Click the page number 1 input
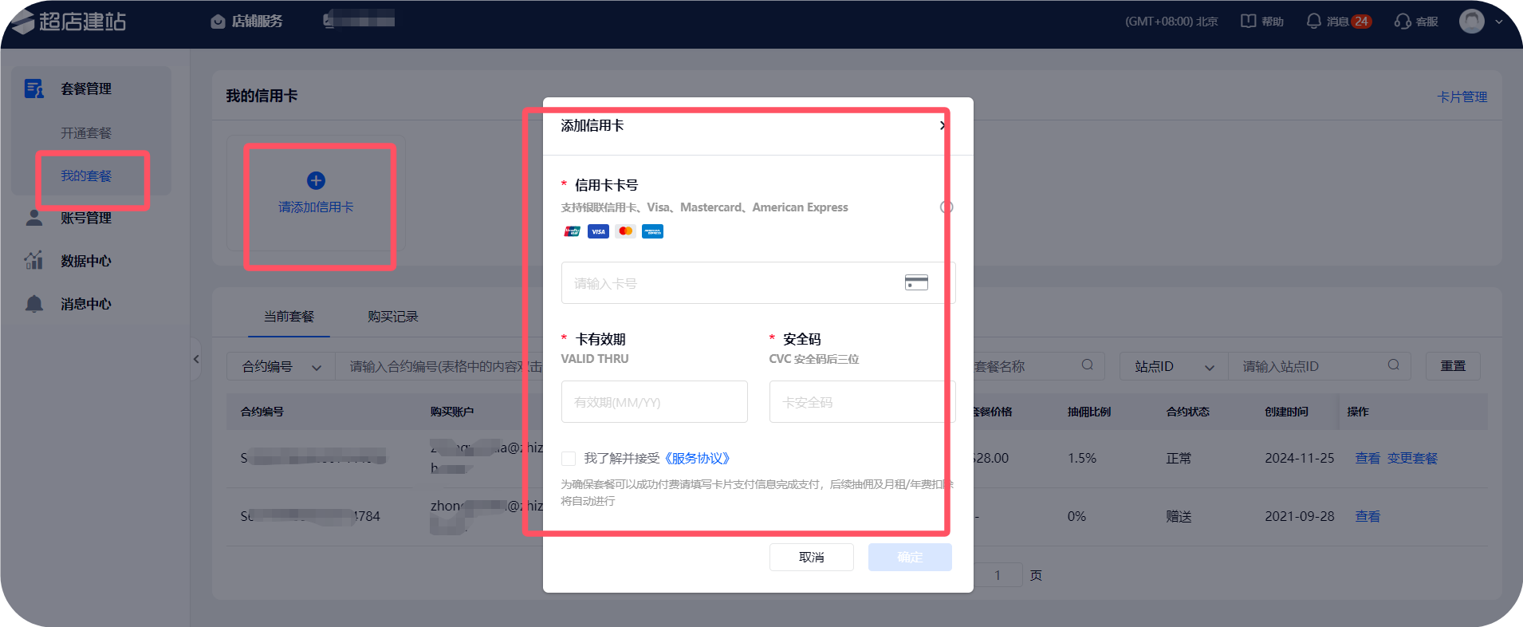This screenshot has height=627, width=1523. (997, 575)
